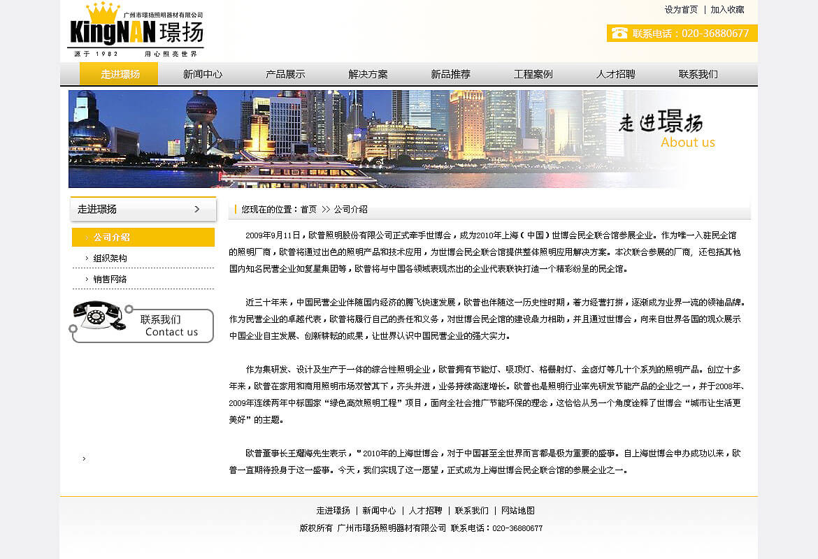The image size is (818, 559).
Task: Select 公司介绍 in the sidebar menu
Action: (143, 238)
